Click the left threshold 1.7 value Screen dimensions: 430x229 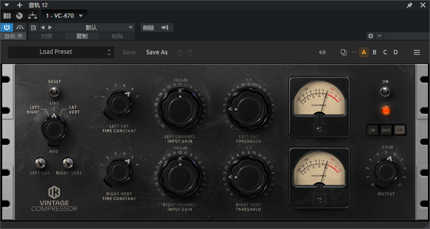[x=249, y=80]
